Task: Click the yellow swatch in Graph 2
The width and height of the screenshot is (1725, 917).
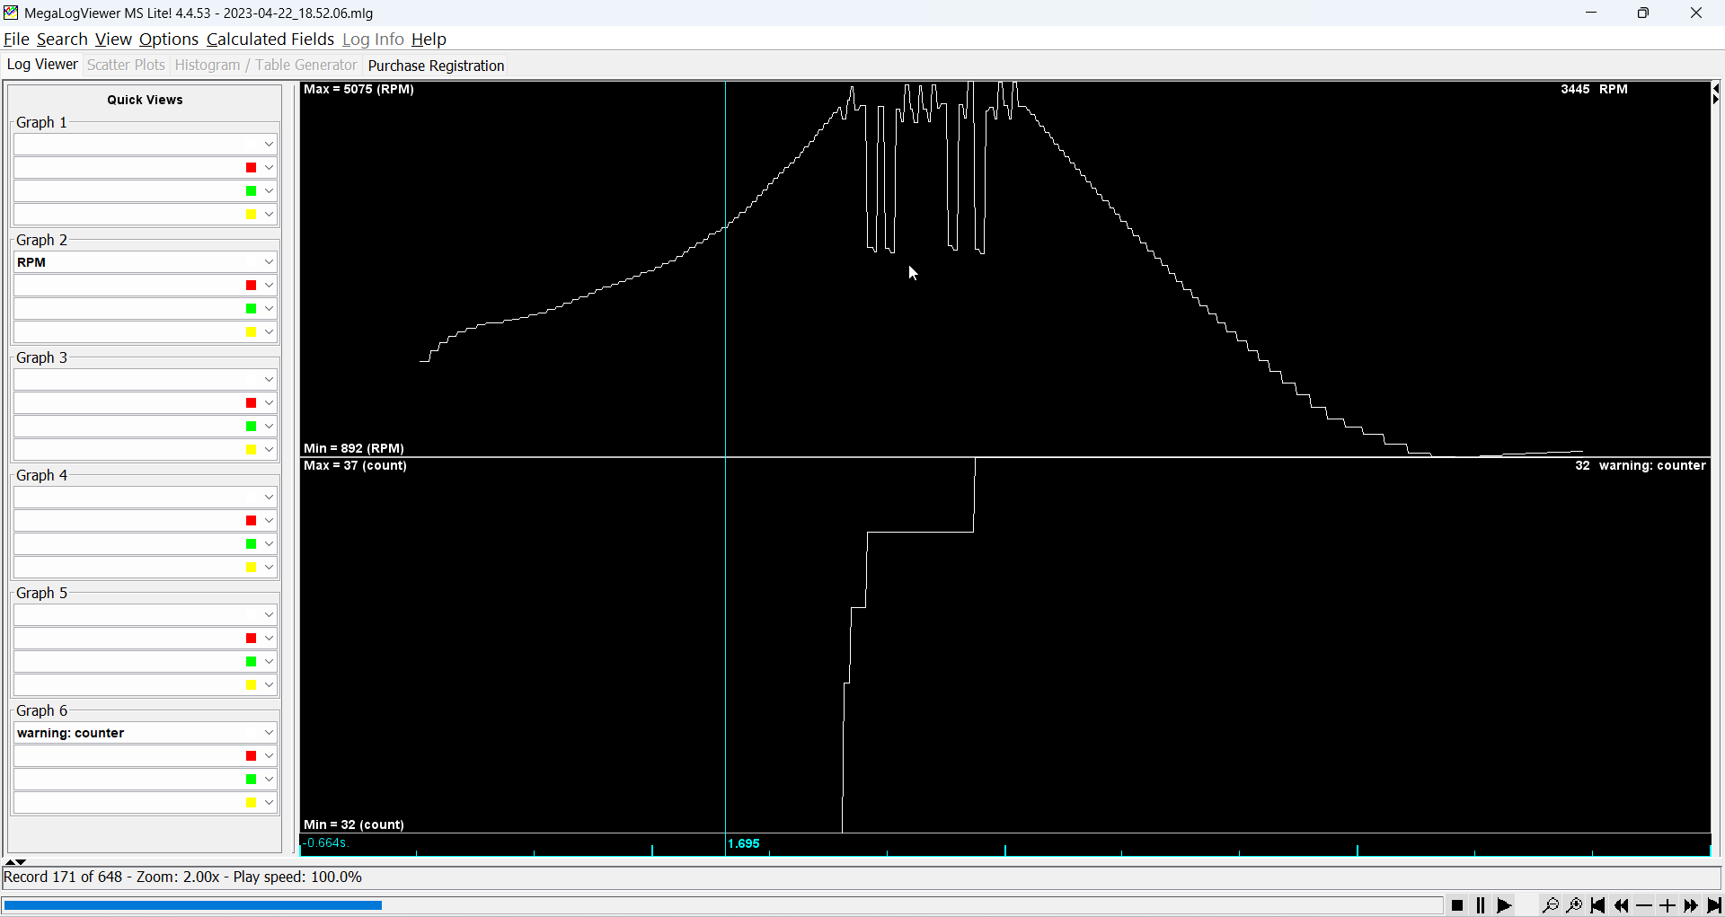Action: pos(252,332)
